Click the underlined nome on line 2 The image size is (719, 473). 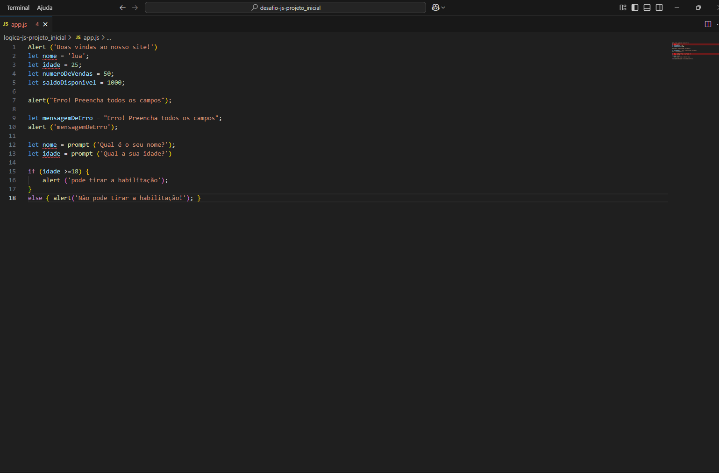point(50,56)
